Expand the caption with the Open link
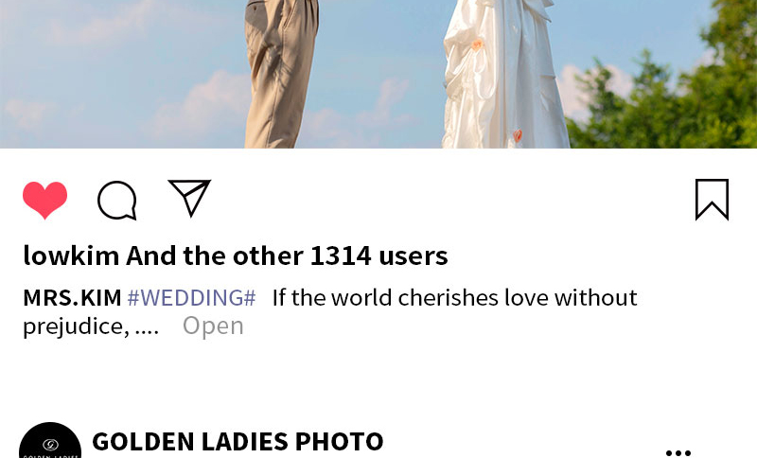This screenshot has height=458, width=757. pyautogui.click(x=213, y=326)
